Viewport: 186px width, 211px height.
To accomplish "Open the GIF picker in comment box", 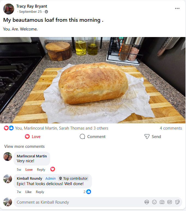I will click(x=170, y=202).
